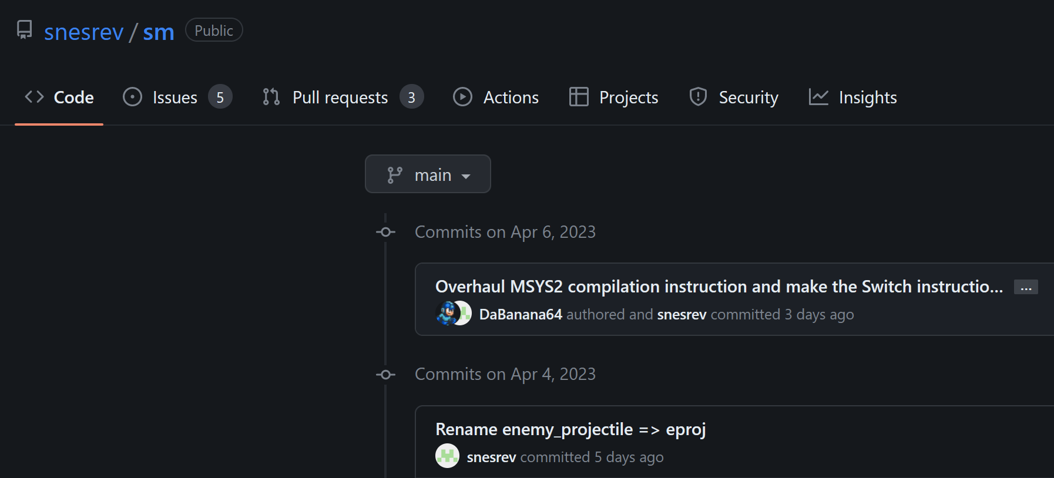This screenshot has width=1054, height=478.
Task: Click the Rename enemy_projectile => eproj commit title
Action: pos(570,429)
